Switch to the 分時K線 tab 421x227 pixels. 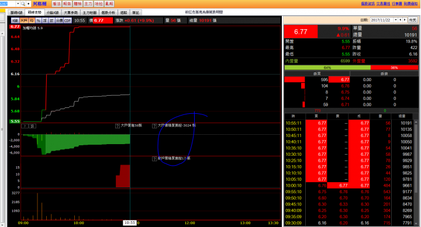pyautogui.click(x=53, y=13)
